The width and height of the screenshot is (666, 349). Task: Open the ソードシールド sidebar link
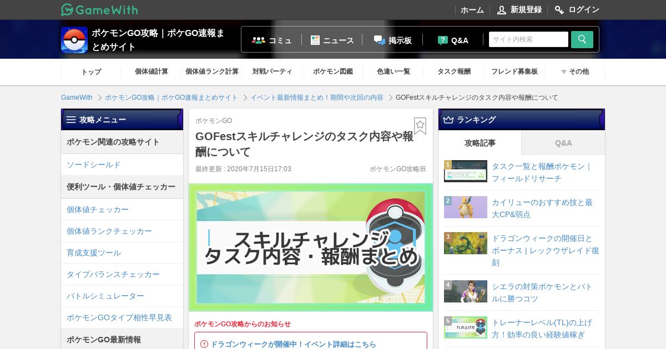(x=122, y=165)
